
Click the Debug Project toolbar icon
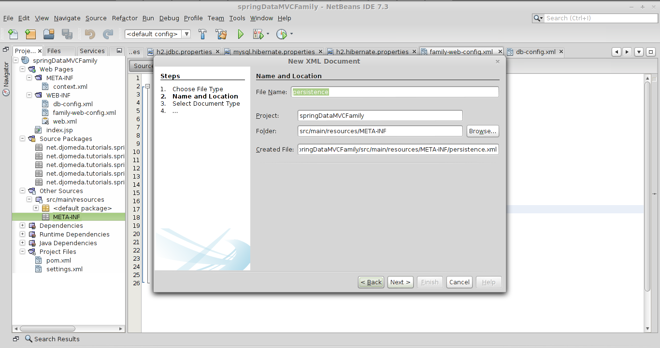tap(258, 34)
